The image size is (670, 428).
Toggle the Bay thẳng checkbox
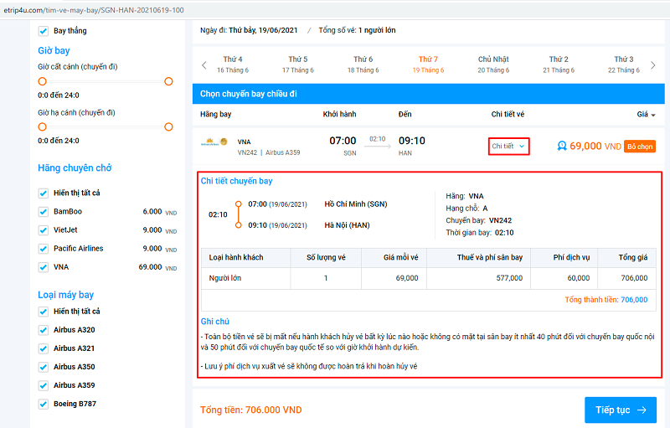pos(44,31)
